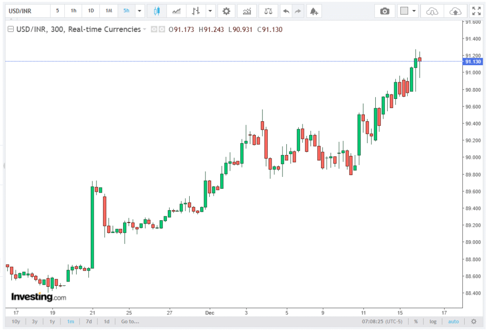Switch to the area chart style

[x=176, y=11]
